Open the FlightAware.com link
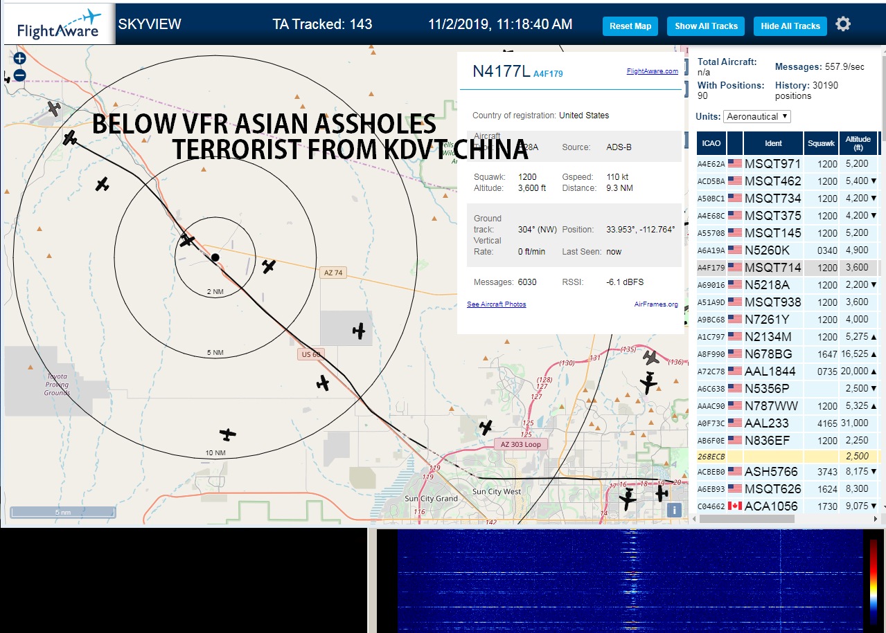Screen dimensions: 886x633 pyautogui.click(x=653, y=71)
